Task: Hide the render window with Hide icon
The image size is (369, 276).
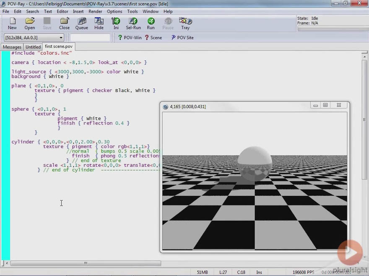Action: tap(99, 23)
